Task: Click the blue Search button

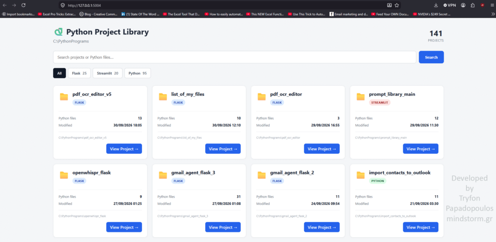Action: tap(431, 57)
